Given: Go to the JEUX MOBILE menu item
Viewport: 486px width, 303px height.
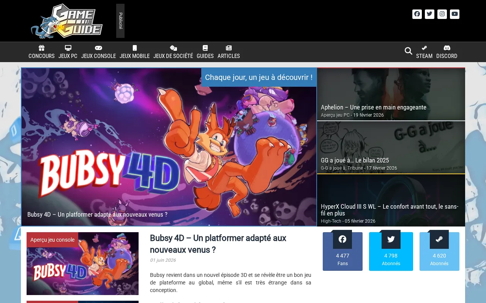Looking at the screenshot, I should (x=134, y=56).
